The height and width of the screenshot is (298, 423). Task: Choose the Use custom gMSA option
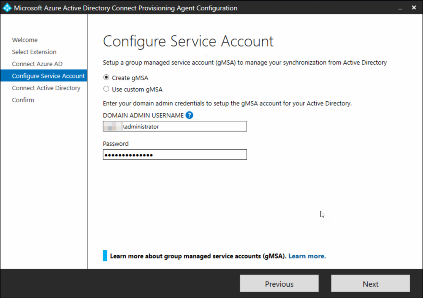(x=106, y=89)
